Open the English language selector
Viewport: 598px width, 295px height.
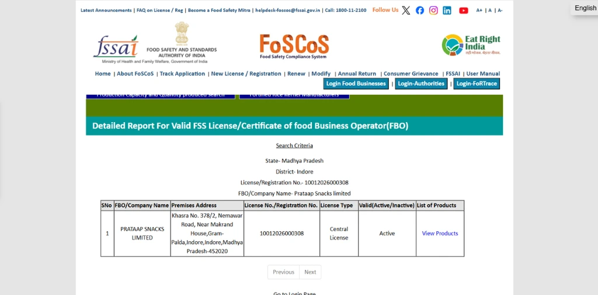coord(585,8)
